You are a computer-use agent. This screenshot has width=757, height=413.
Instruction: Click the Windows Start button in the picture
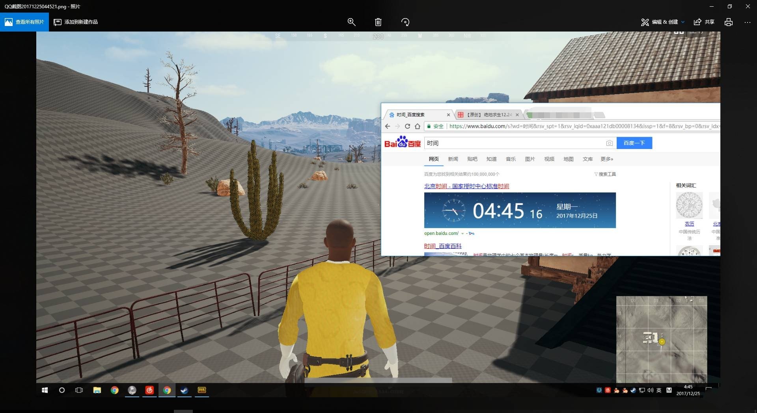coord(45,390)
